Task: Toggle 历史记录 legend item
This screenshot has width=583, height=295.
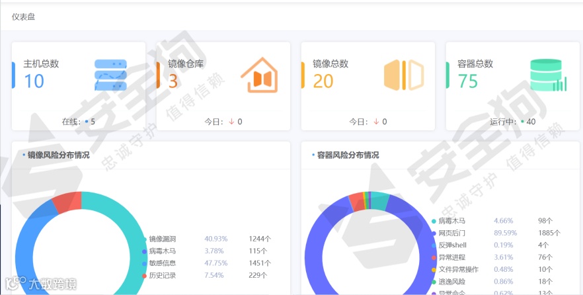Action: (x=159, y=276)
